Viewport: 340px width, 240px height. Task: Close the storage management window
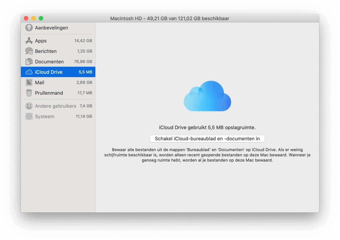tap(26, 18)
